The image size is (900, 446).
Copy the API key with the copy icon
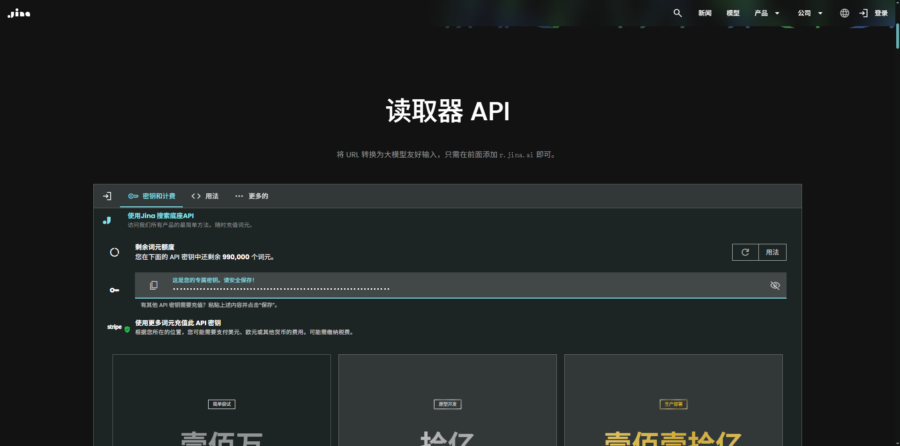pos(153,285)
